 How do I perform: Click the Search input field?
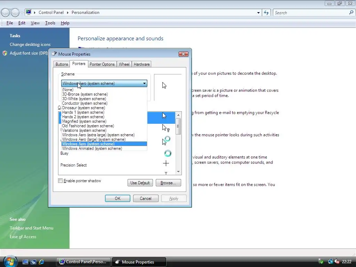310,13
